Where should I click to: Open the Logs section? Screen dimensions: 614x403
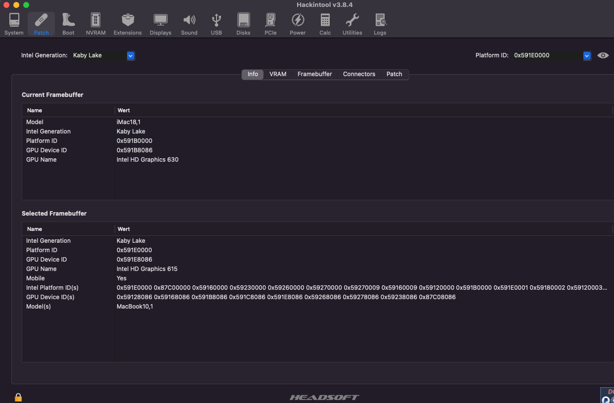[x=380, y=24]
